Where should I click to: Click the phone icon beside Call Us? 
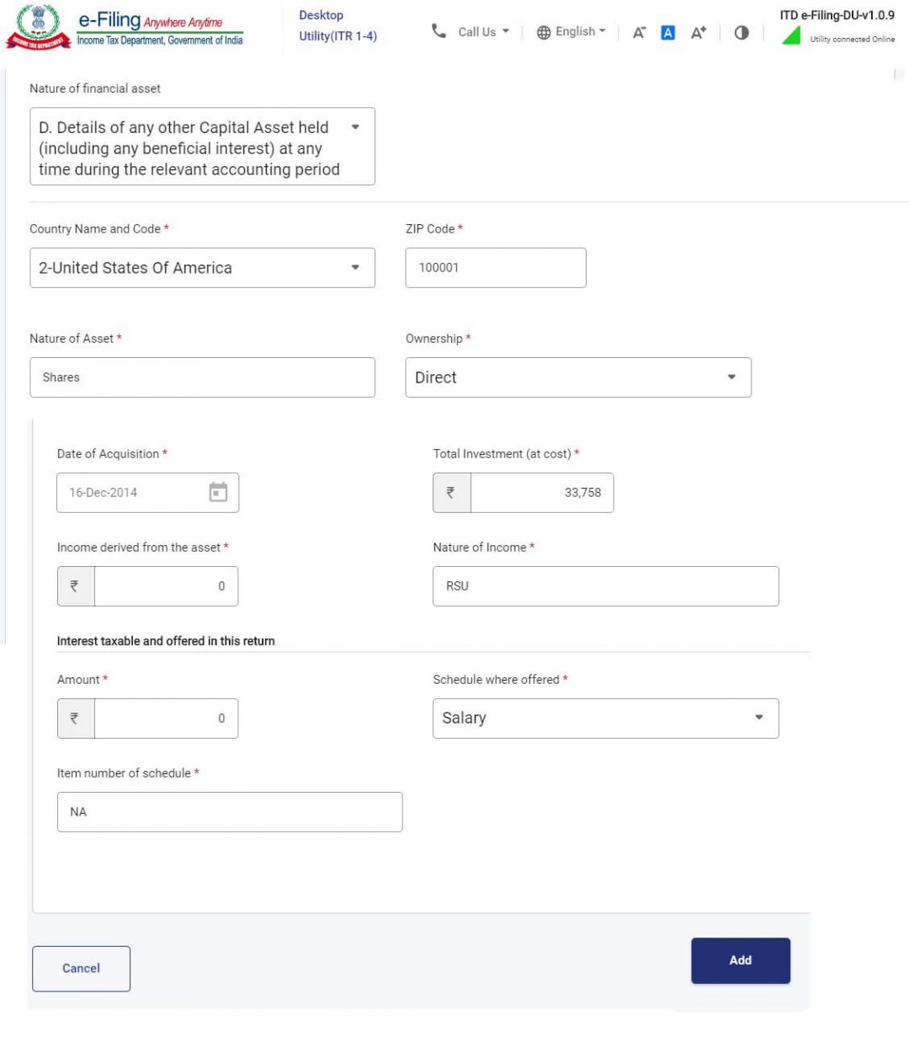tap(439, 31)
